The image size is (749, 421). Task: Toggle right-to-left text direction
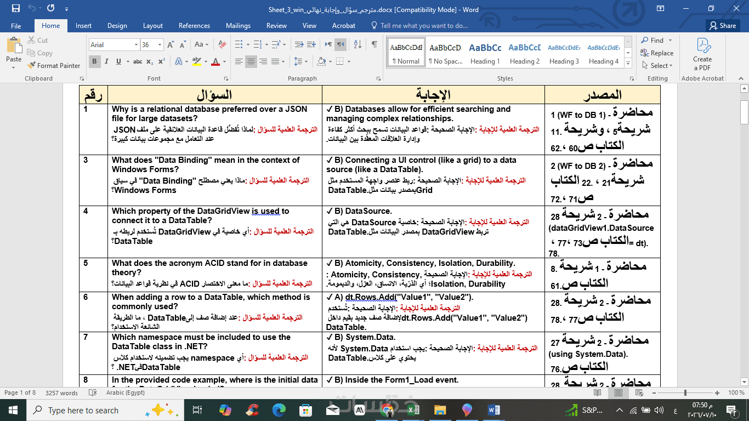pyautogui.click(x=341, y=45)
